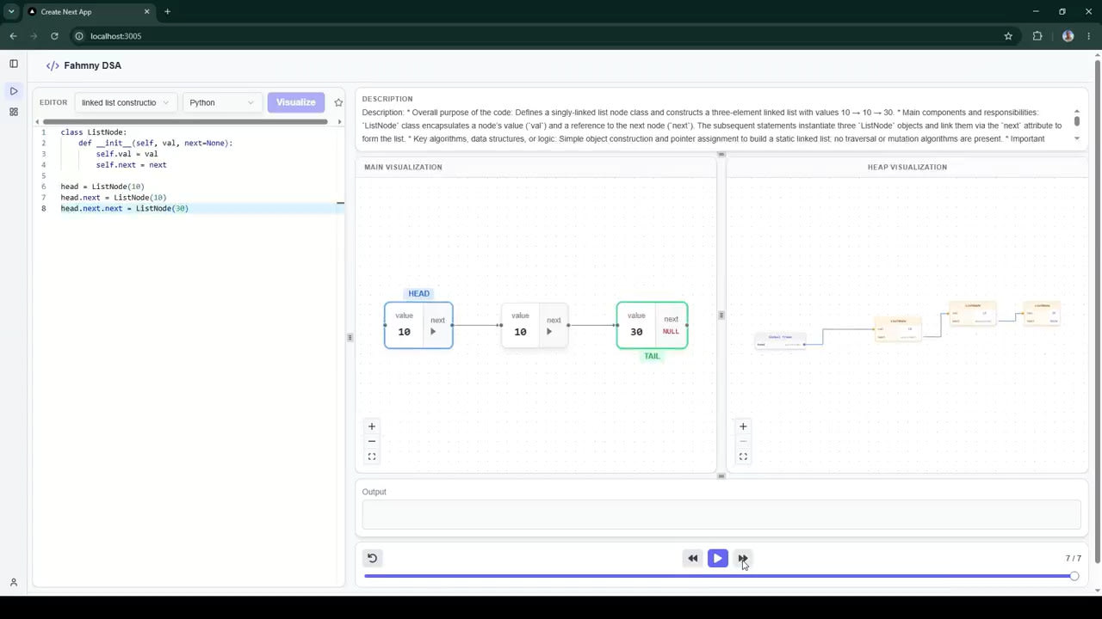Viewport: 1102px width, 619px height.
Task: Select the TAIL node with value 30
Action: pos(652,325)
